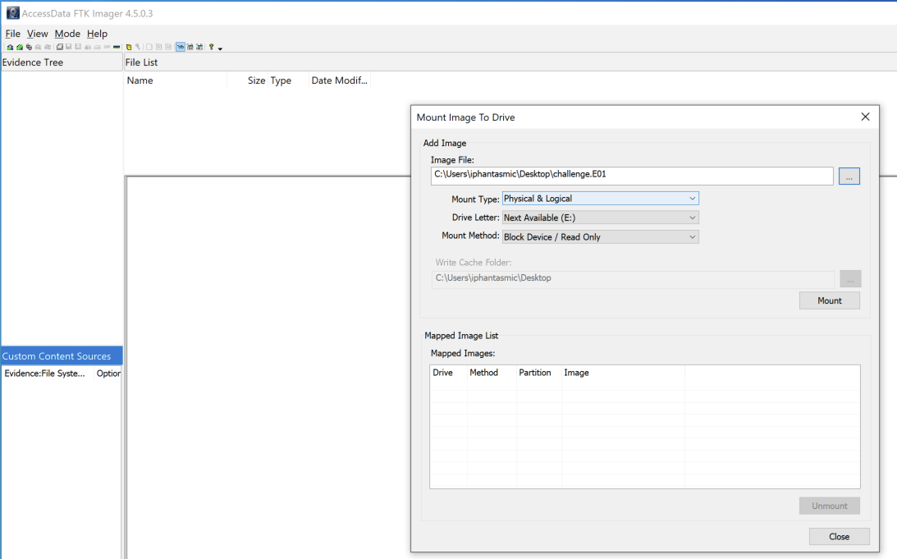This screenshot has width=897, height=559.
Task: Click the Close button in dialog
Action: (x=840, y=537)
